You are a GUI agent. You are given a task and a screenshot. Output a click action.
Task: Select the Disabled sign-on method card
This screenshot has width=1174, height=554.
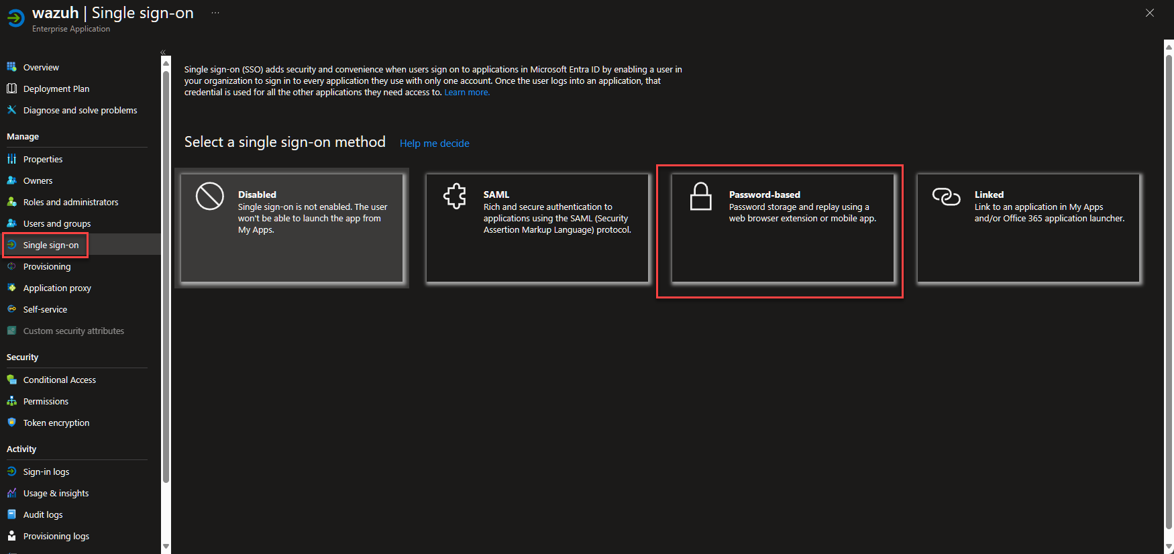click(292, 228)
